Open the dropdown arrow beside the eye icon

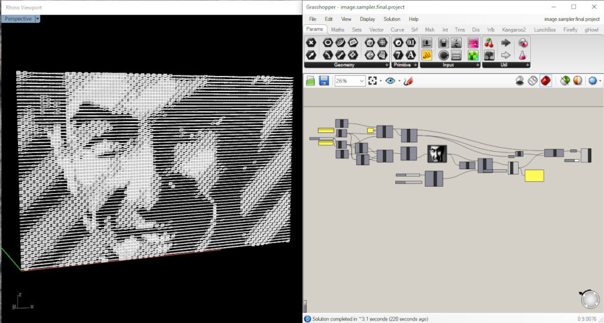click(399, 81)
